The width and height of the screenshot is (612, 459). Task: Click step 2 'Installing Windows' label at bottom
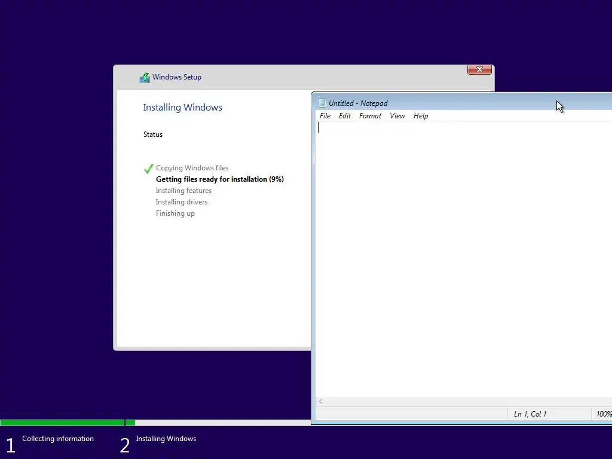pos(166,439)
